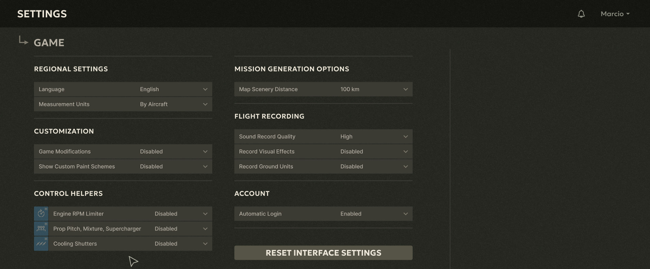The width and height of the screenshot is (650, 269).
Task: Open the Game Modifications dropdown
Action: coord(123,151)
